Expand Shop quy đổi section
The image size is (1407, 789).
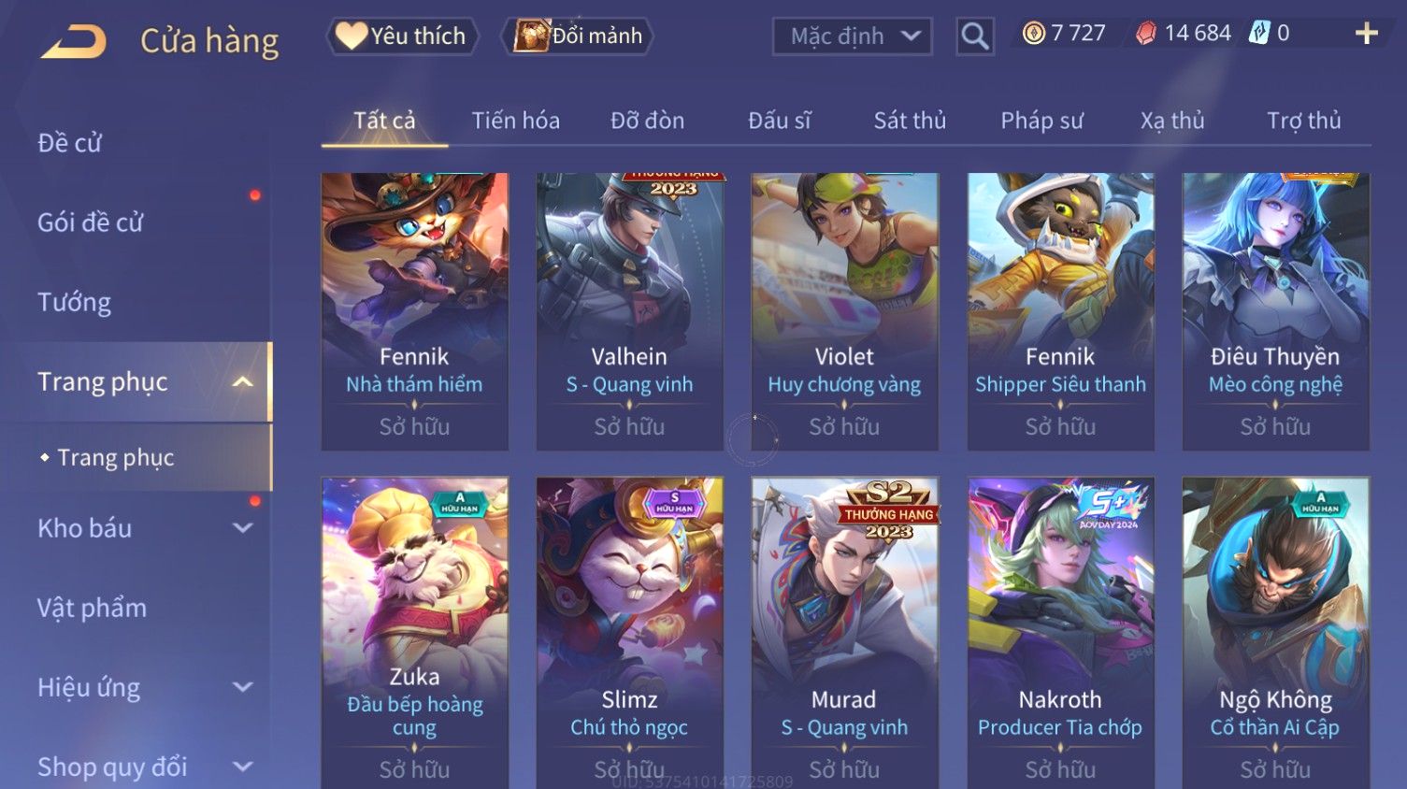pyautogui.click(x=243, y=767)
